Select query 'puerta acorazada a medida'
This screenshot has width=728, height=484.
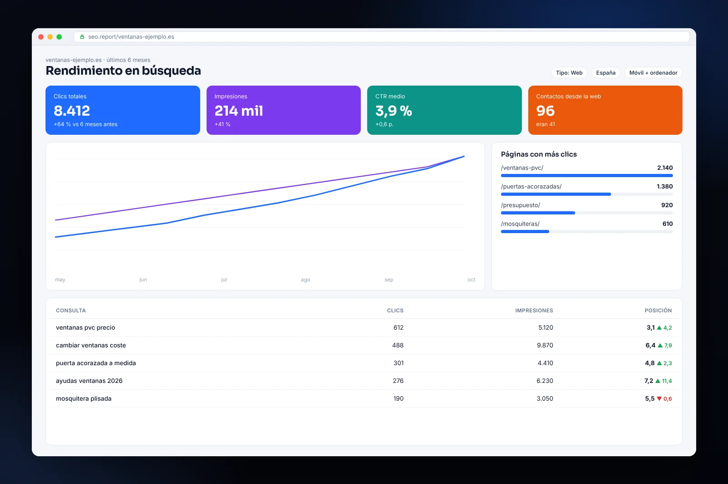(96, 363)
